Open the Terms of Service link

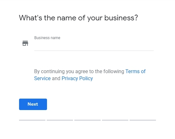tap(135, 71)
